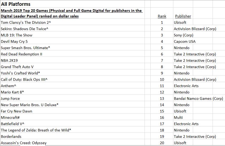Select the "Publisher" column header
The height and width of the screenshot is (146, 225).
tap(183, 16)
